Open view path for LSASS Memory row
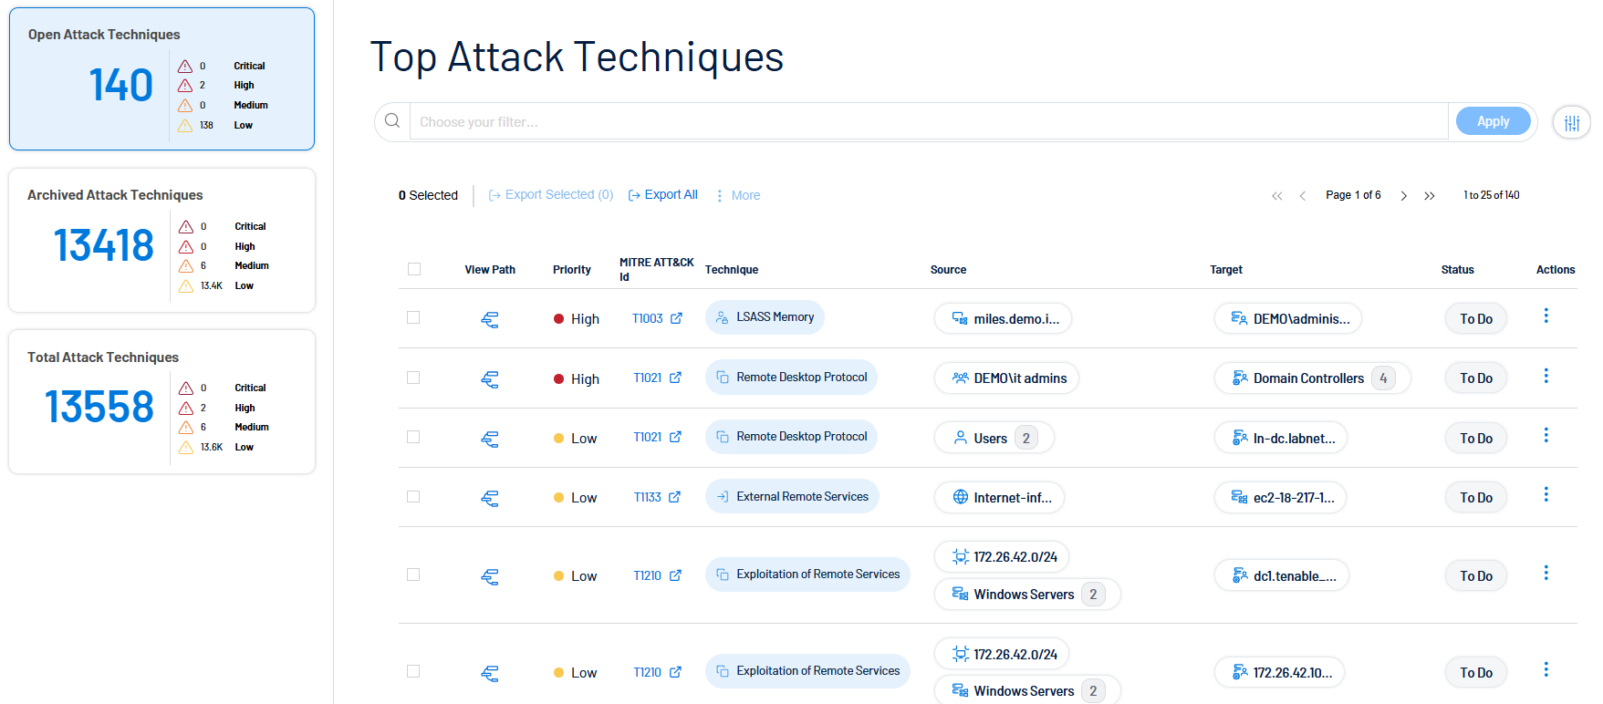The height and width of the screenshot is (704, 1603). tap(490, 319)
